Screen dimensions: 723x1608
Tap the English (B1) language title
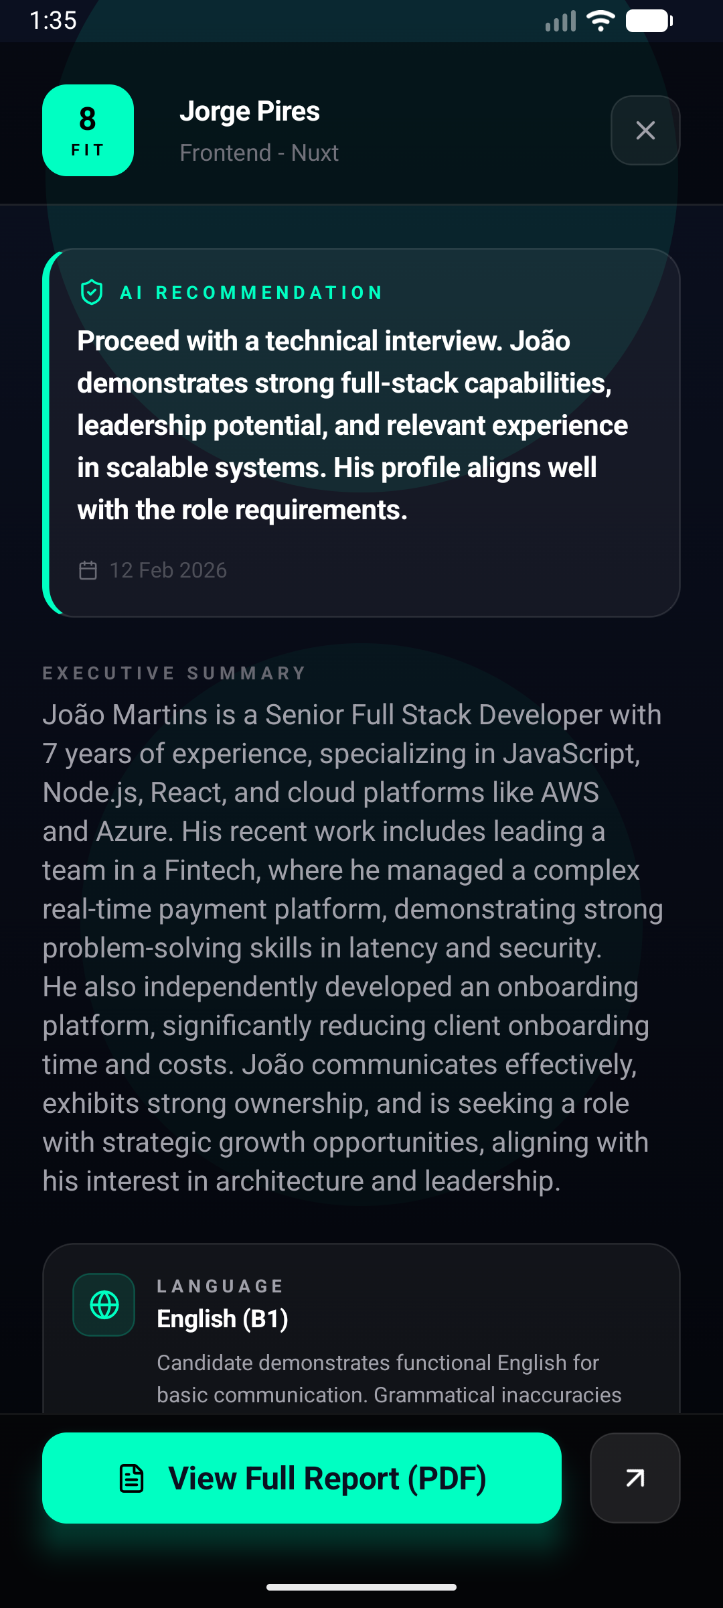click(222, 1319)
